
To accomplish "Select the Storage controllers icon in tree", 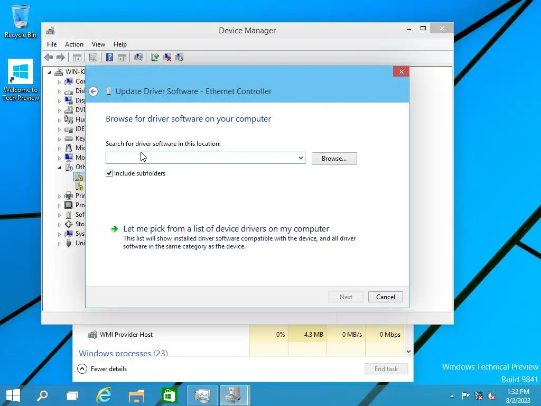I will click(x=69, y=224).
